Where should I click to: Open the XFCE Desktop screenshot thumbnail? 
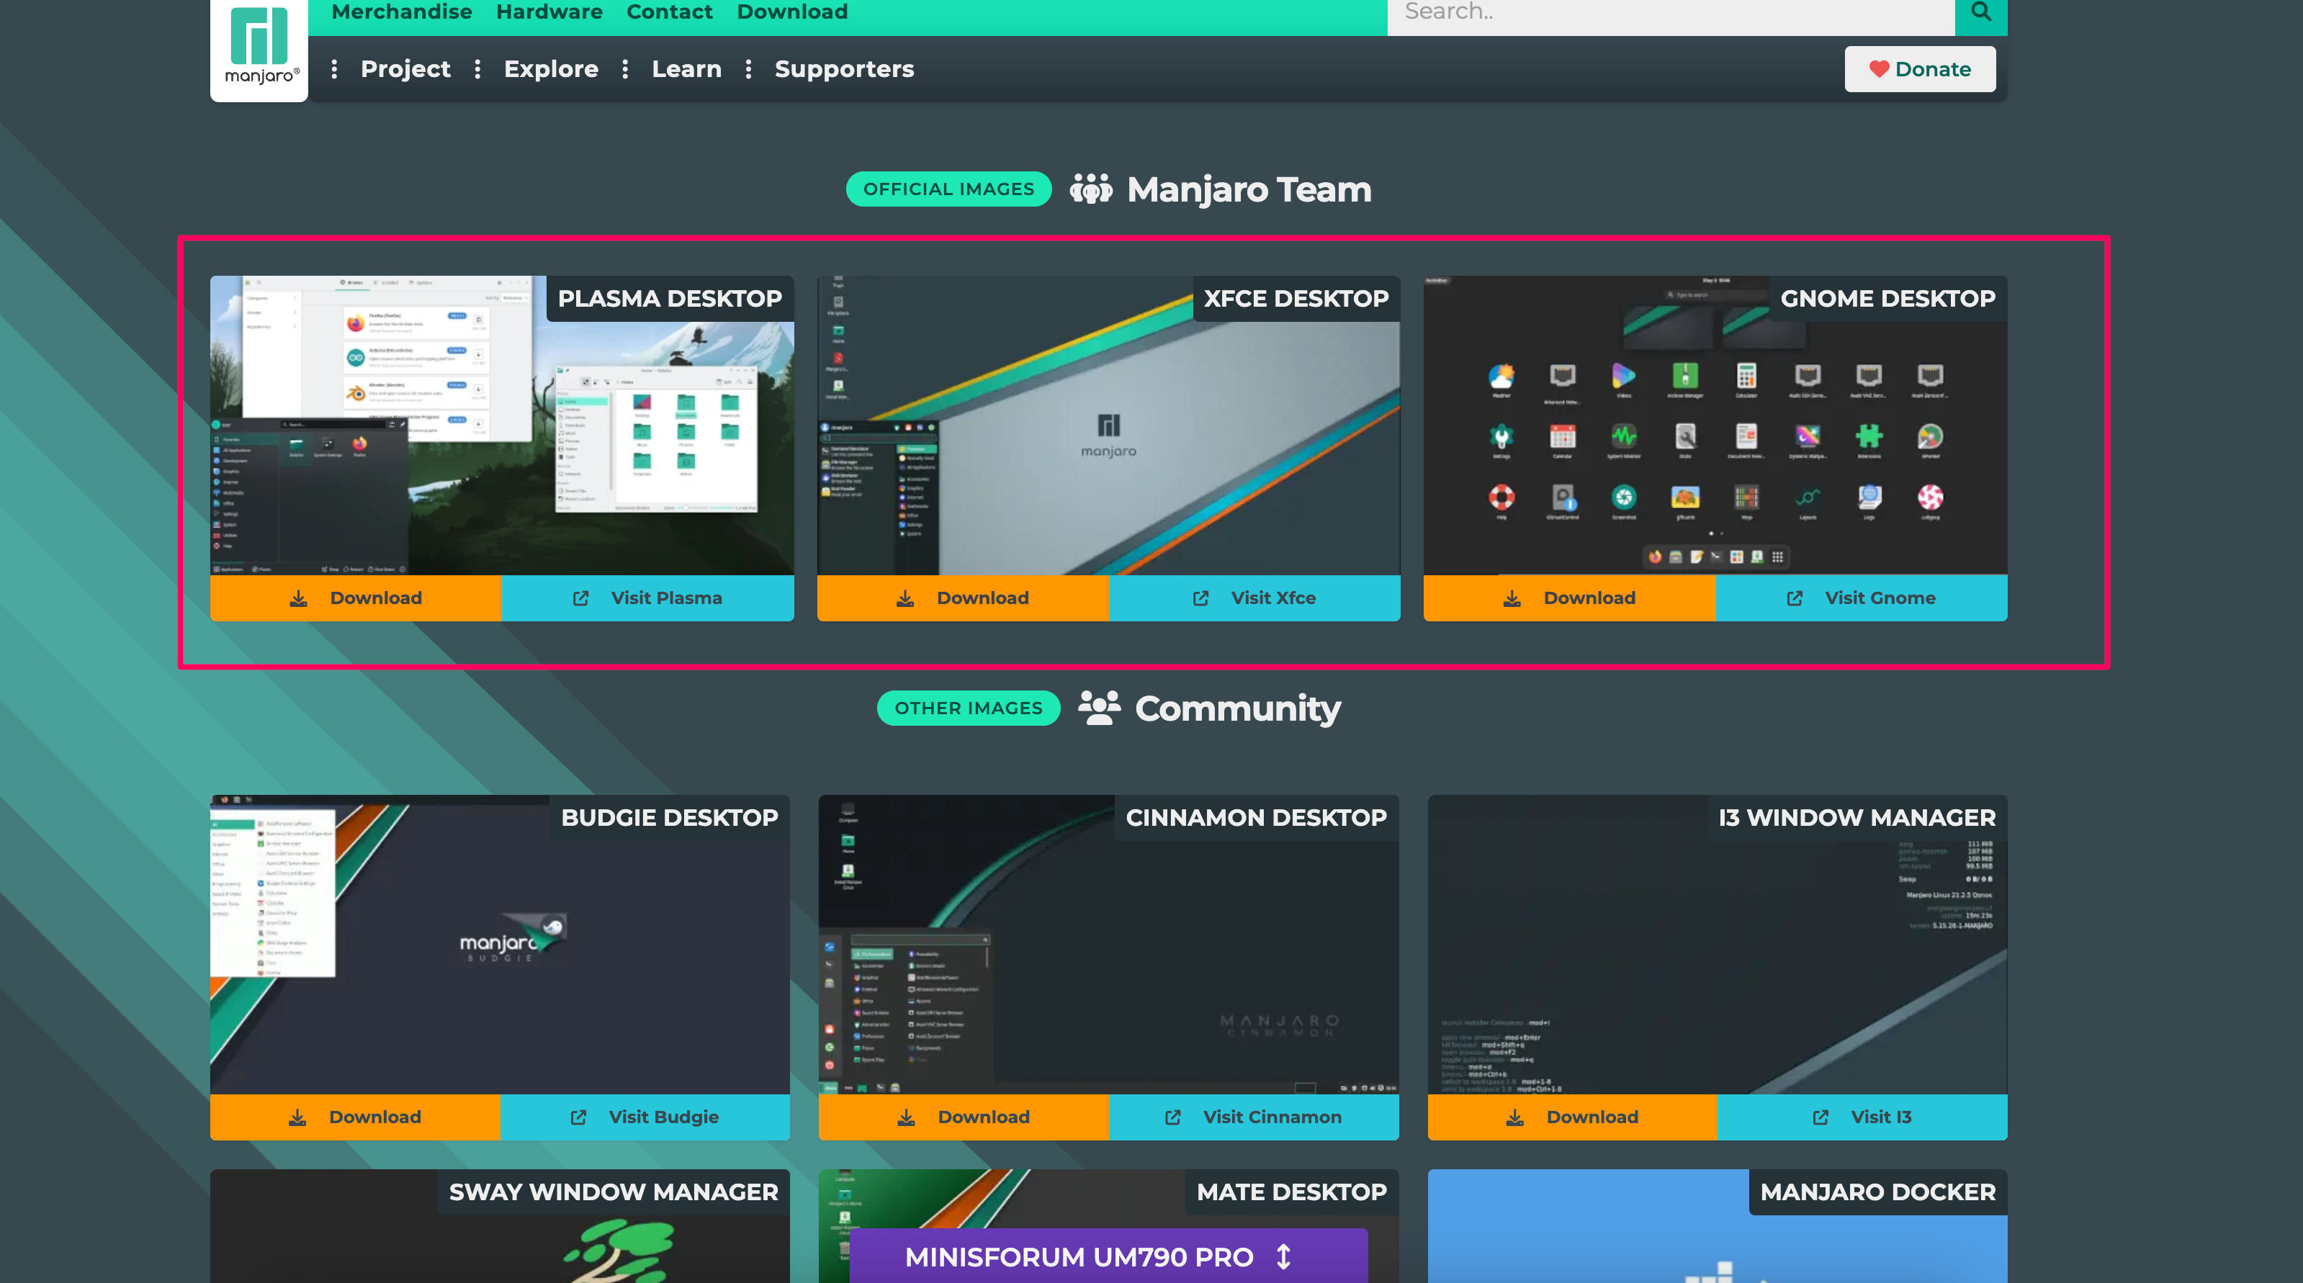(x=1108, y=426)
